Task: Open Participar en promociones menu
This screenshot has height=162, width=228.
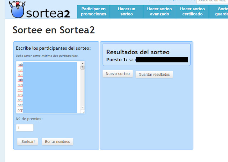Action: coord(93,12)
